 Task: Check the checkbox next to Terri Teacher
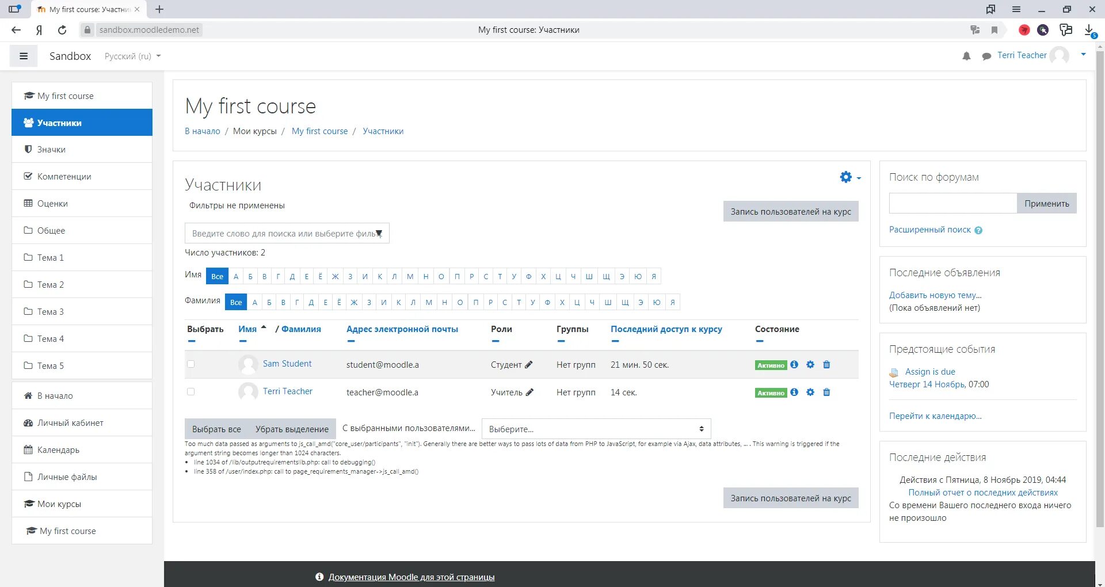191,392
